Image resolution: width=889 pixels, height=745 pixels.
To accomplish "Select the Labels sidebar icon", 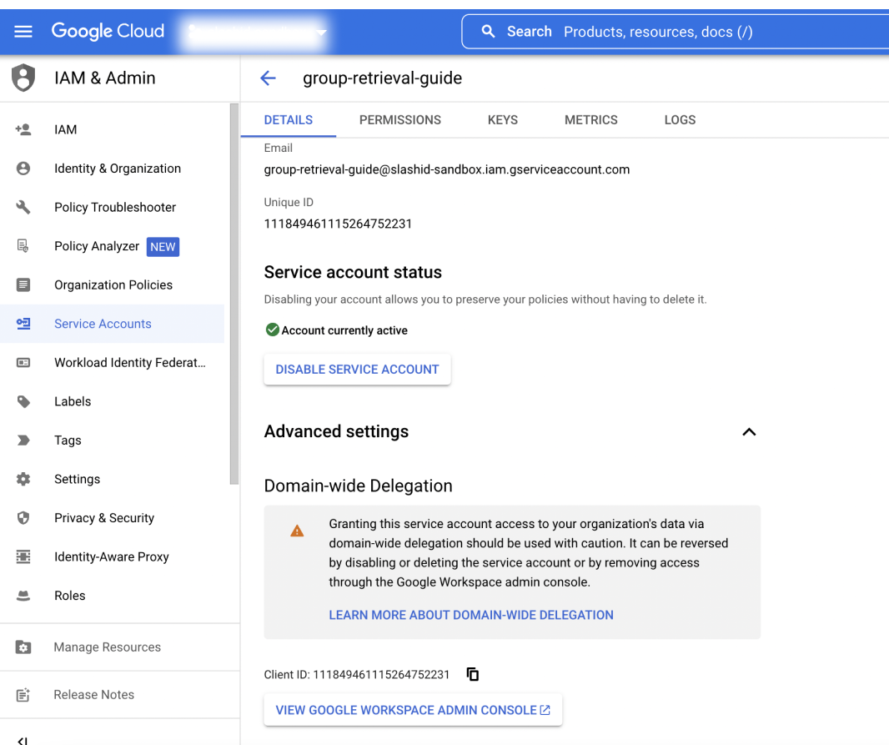I will tap(23, 401).
